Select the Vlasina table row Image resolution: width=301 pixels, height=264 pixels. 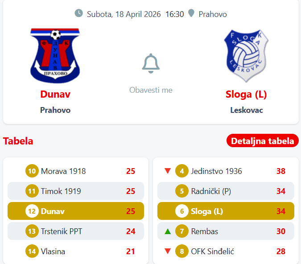(x=76, y=252)
